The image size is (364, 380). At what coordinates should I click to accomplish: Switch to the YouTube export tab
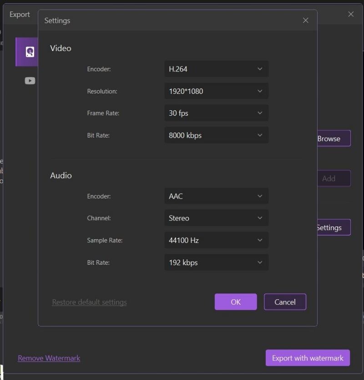[30, 81]
